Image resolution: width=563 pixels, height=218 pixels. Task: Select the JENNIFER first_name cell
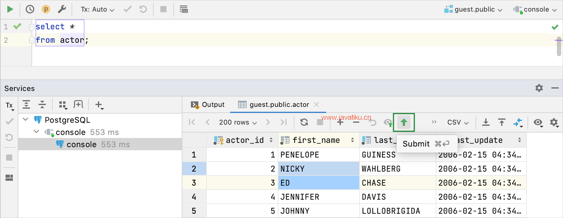(319, 197)
